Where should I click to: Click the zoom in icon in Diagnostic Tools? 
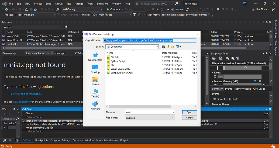(x=228, y=58)
